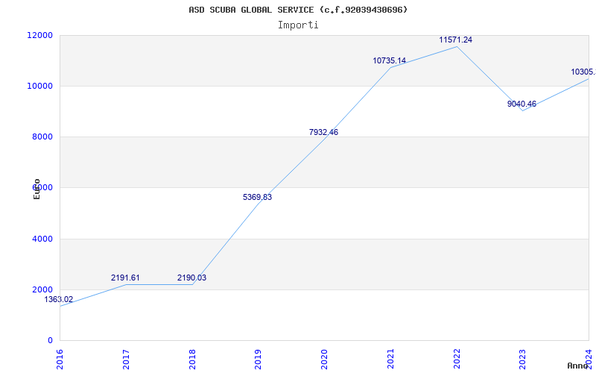Click the 2022 x-axis label
This screenshot has height=373, width=596.
pyautogui.click(x=457, y=359)
